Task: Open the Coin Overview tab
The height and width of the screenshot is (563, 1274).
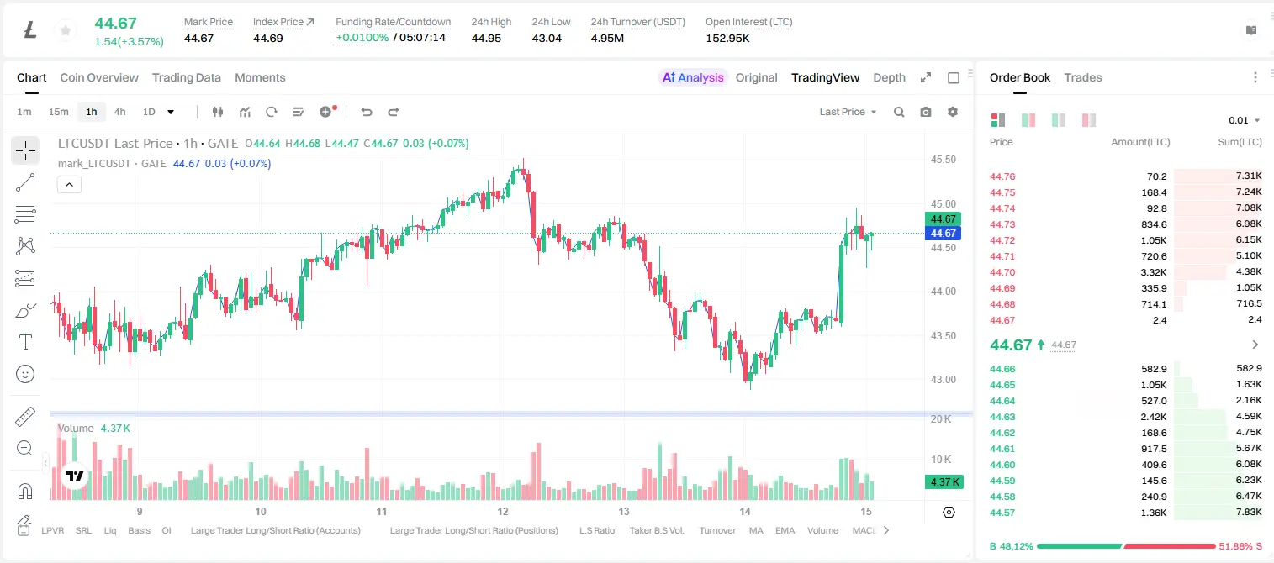Action: coord(99,77)
